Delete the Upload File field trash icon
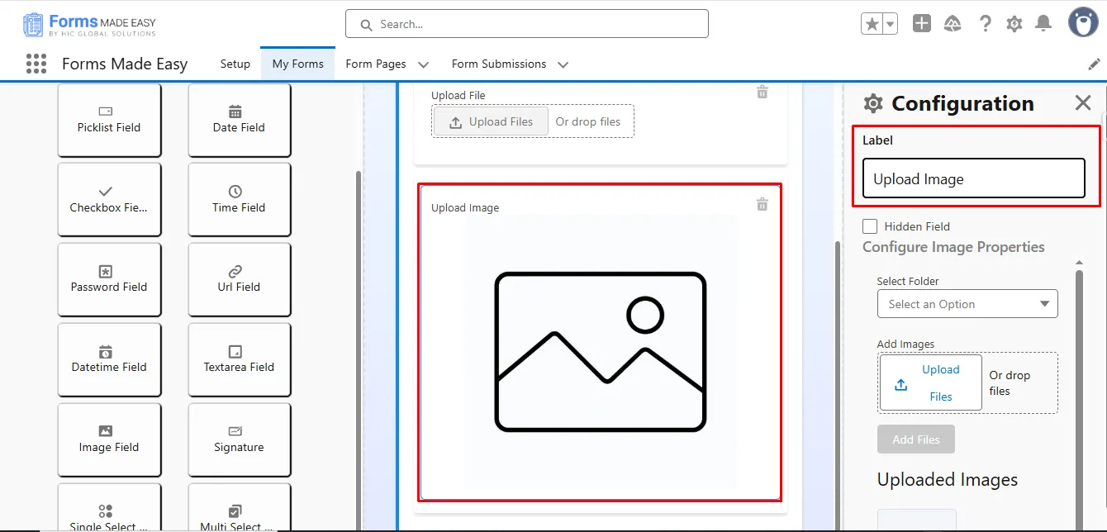This screenshot has width=1107, height=532. pos(763,92)
